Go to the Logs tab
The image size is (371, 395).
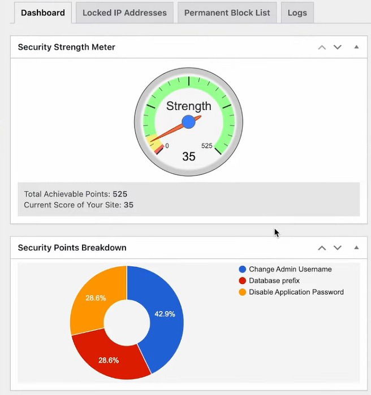[x=297, y=12]
